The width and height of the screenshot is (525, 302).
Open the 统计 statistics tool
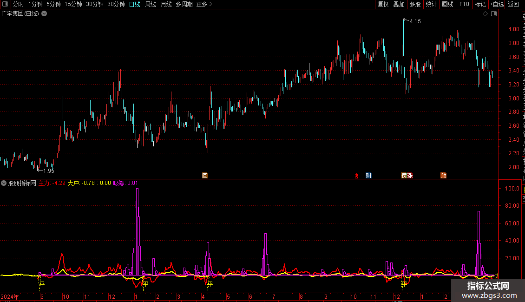tap(431, 4)
